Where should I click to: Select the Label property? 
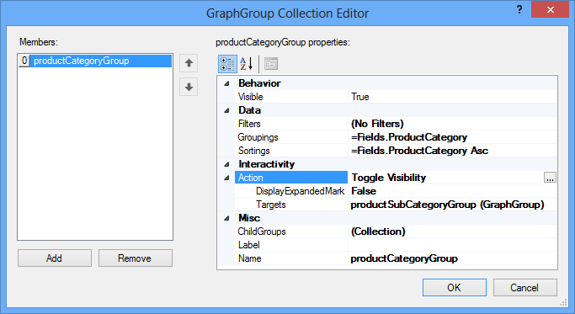(291, 245)
